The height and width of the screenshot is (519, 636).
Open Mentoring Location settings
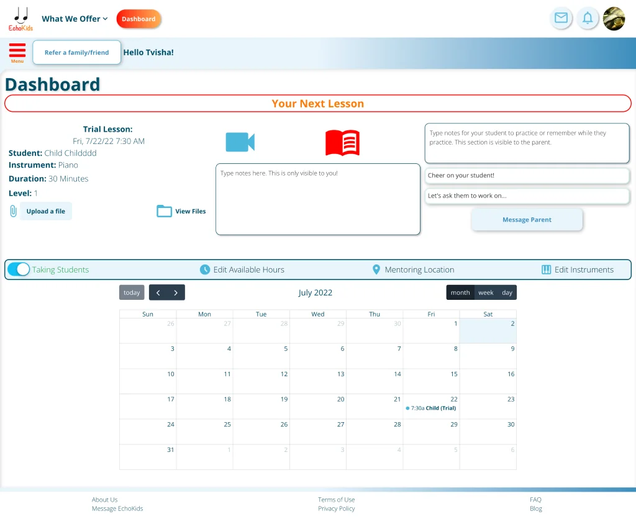[x=419, y=269]
